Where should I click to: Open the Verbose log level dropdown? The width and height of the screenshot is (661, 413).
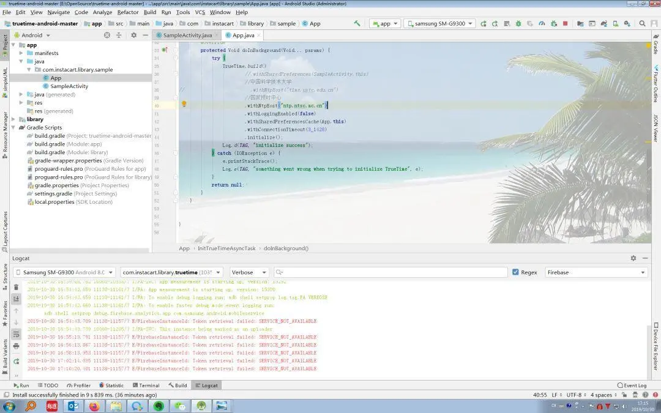pos(249,272)
